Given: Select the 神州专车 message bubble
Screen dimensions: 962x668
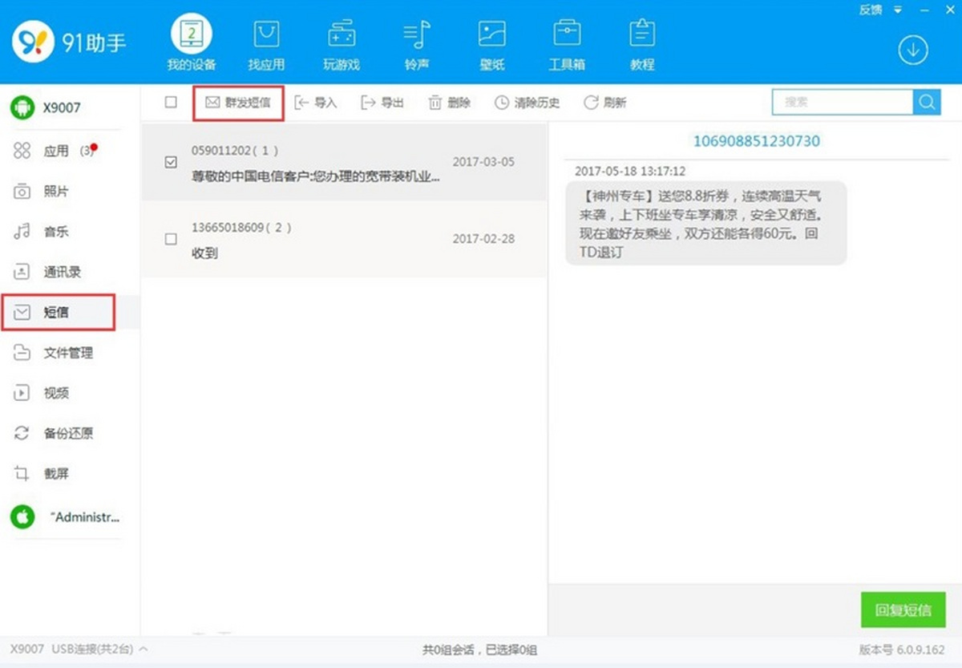Looking at the screenshot, I should coord(705,224).
